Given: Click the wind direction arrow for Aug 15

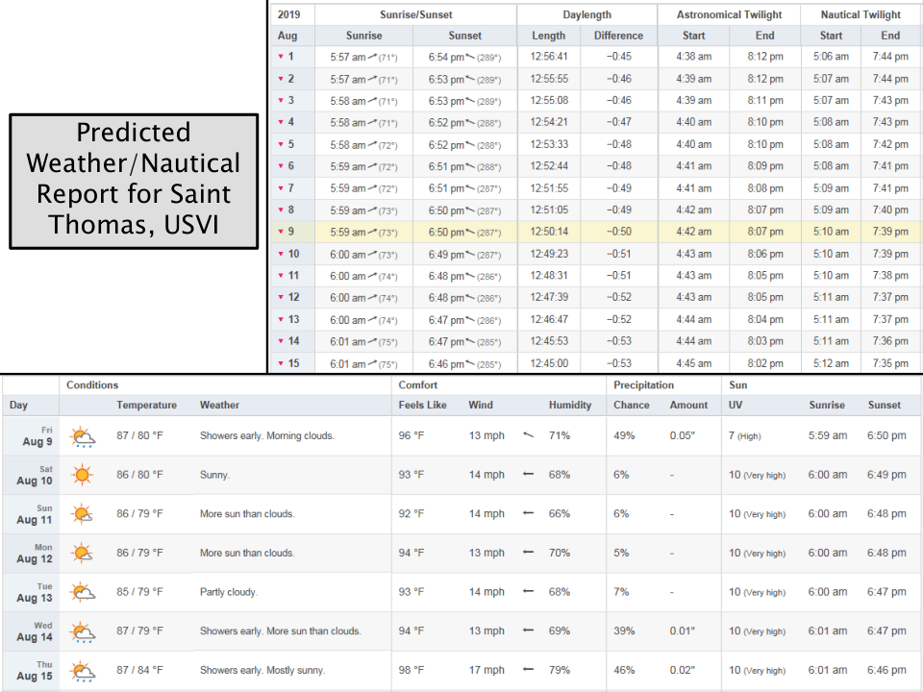Looking at the screenshot, I should click(528, 670).
